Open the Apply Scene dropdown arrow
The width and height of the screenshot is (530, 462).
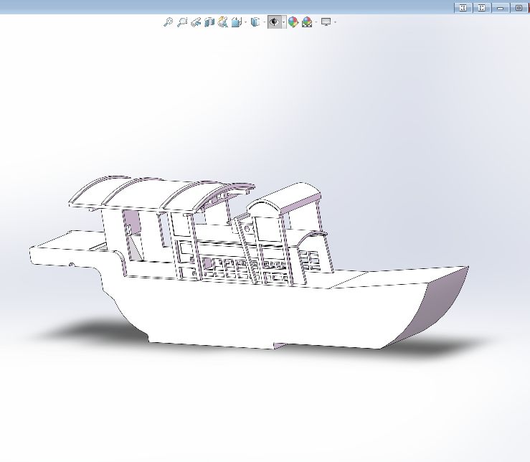(316, 22)
